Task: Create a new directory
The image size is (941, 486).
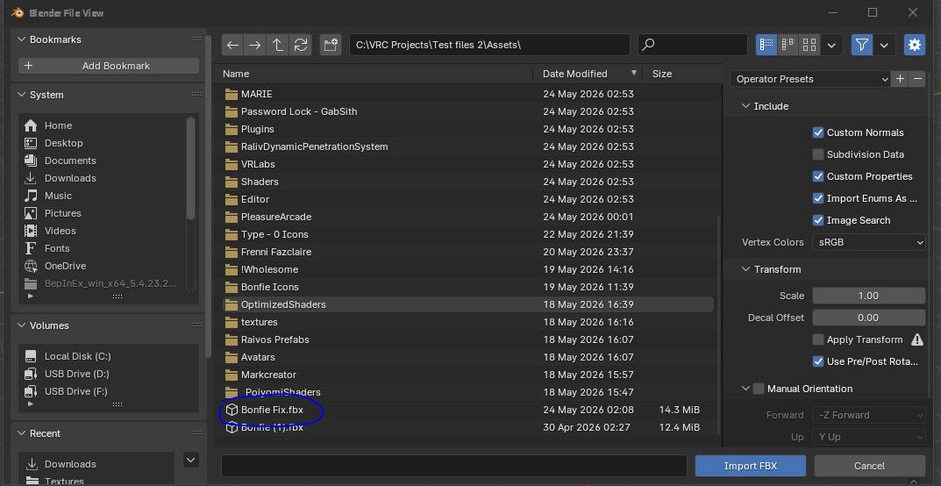Action: click(330, 45)
